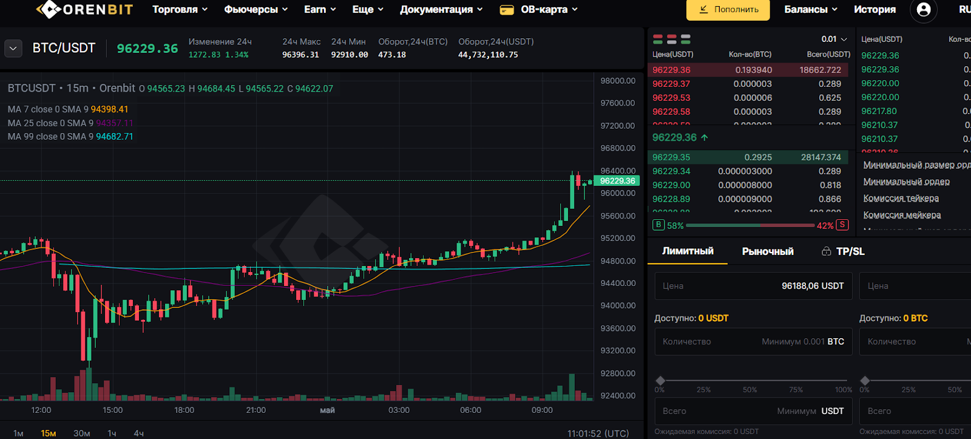Click the MA 7 close indicator legend
Screen dimensions: 971x439
pos(68,109)
